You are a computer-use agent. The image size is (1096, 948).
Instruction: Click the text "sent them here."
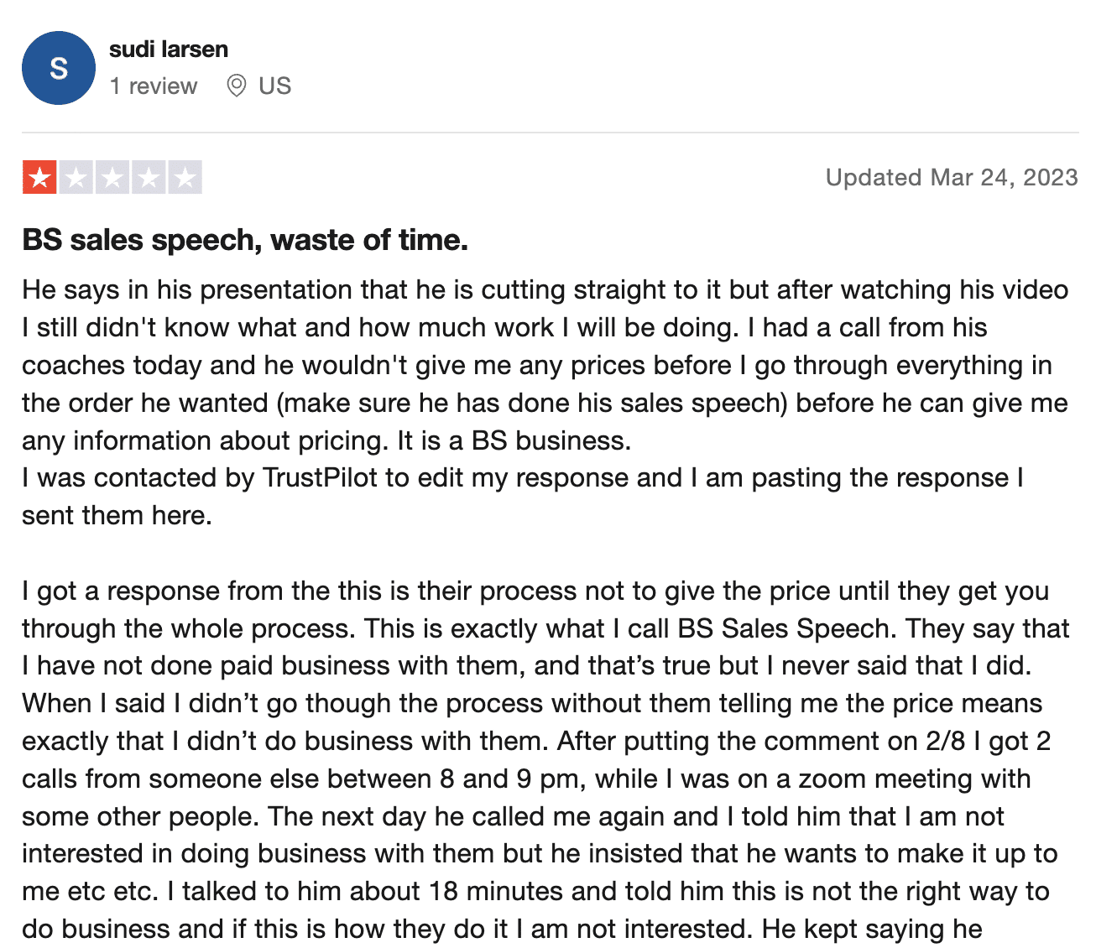coord(117,515)
